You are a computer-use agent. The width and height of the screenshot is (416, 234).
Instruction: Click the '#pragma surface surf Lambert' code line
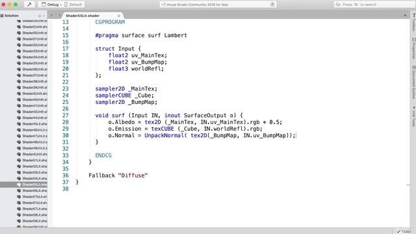(x=141, y=35)
